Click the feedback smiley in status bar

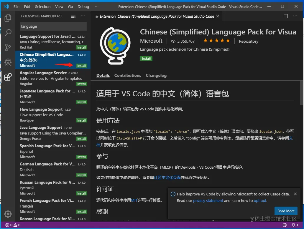285,225
